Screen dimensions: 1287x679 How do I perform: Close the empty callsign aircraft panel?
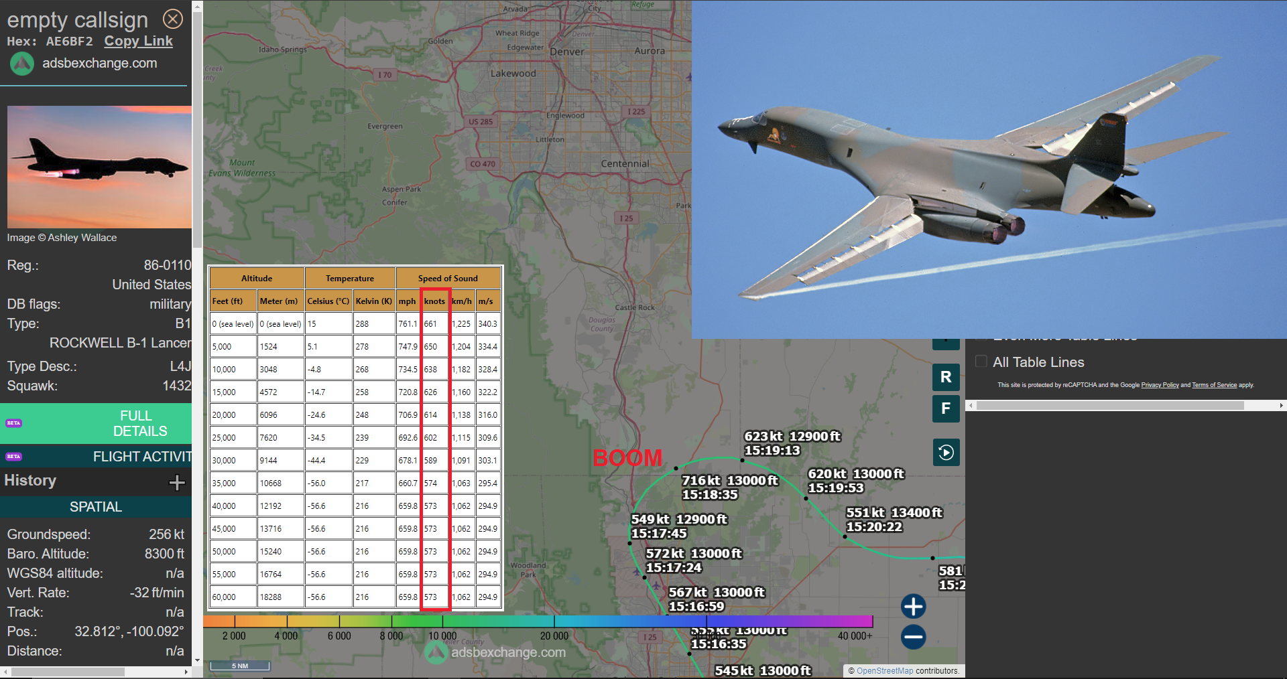click(173, 19)
